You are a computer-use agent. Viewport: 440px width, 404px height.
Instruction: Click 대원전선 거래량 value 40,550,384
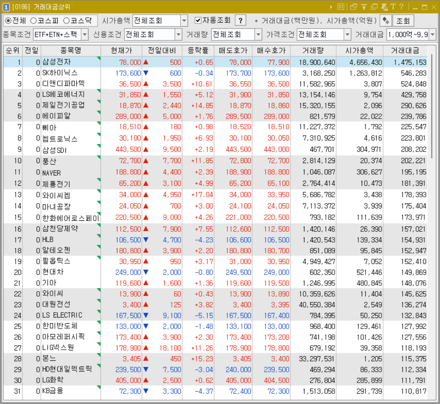[x=317, y=305]
